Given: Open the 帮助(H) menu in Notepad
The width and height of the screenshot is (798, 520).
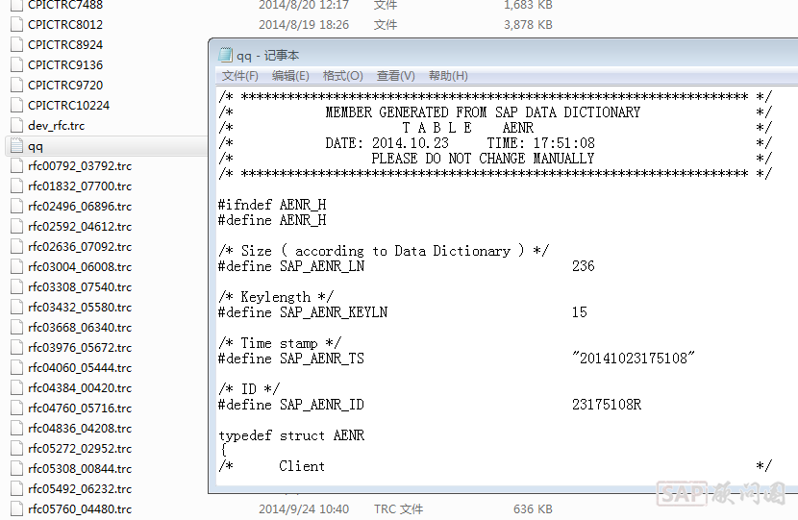Looking at the screenshot, I should tap(448, 76).
